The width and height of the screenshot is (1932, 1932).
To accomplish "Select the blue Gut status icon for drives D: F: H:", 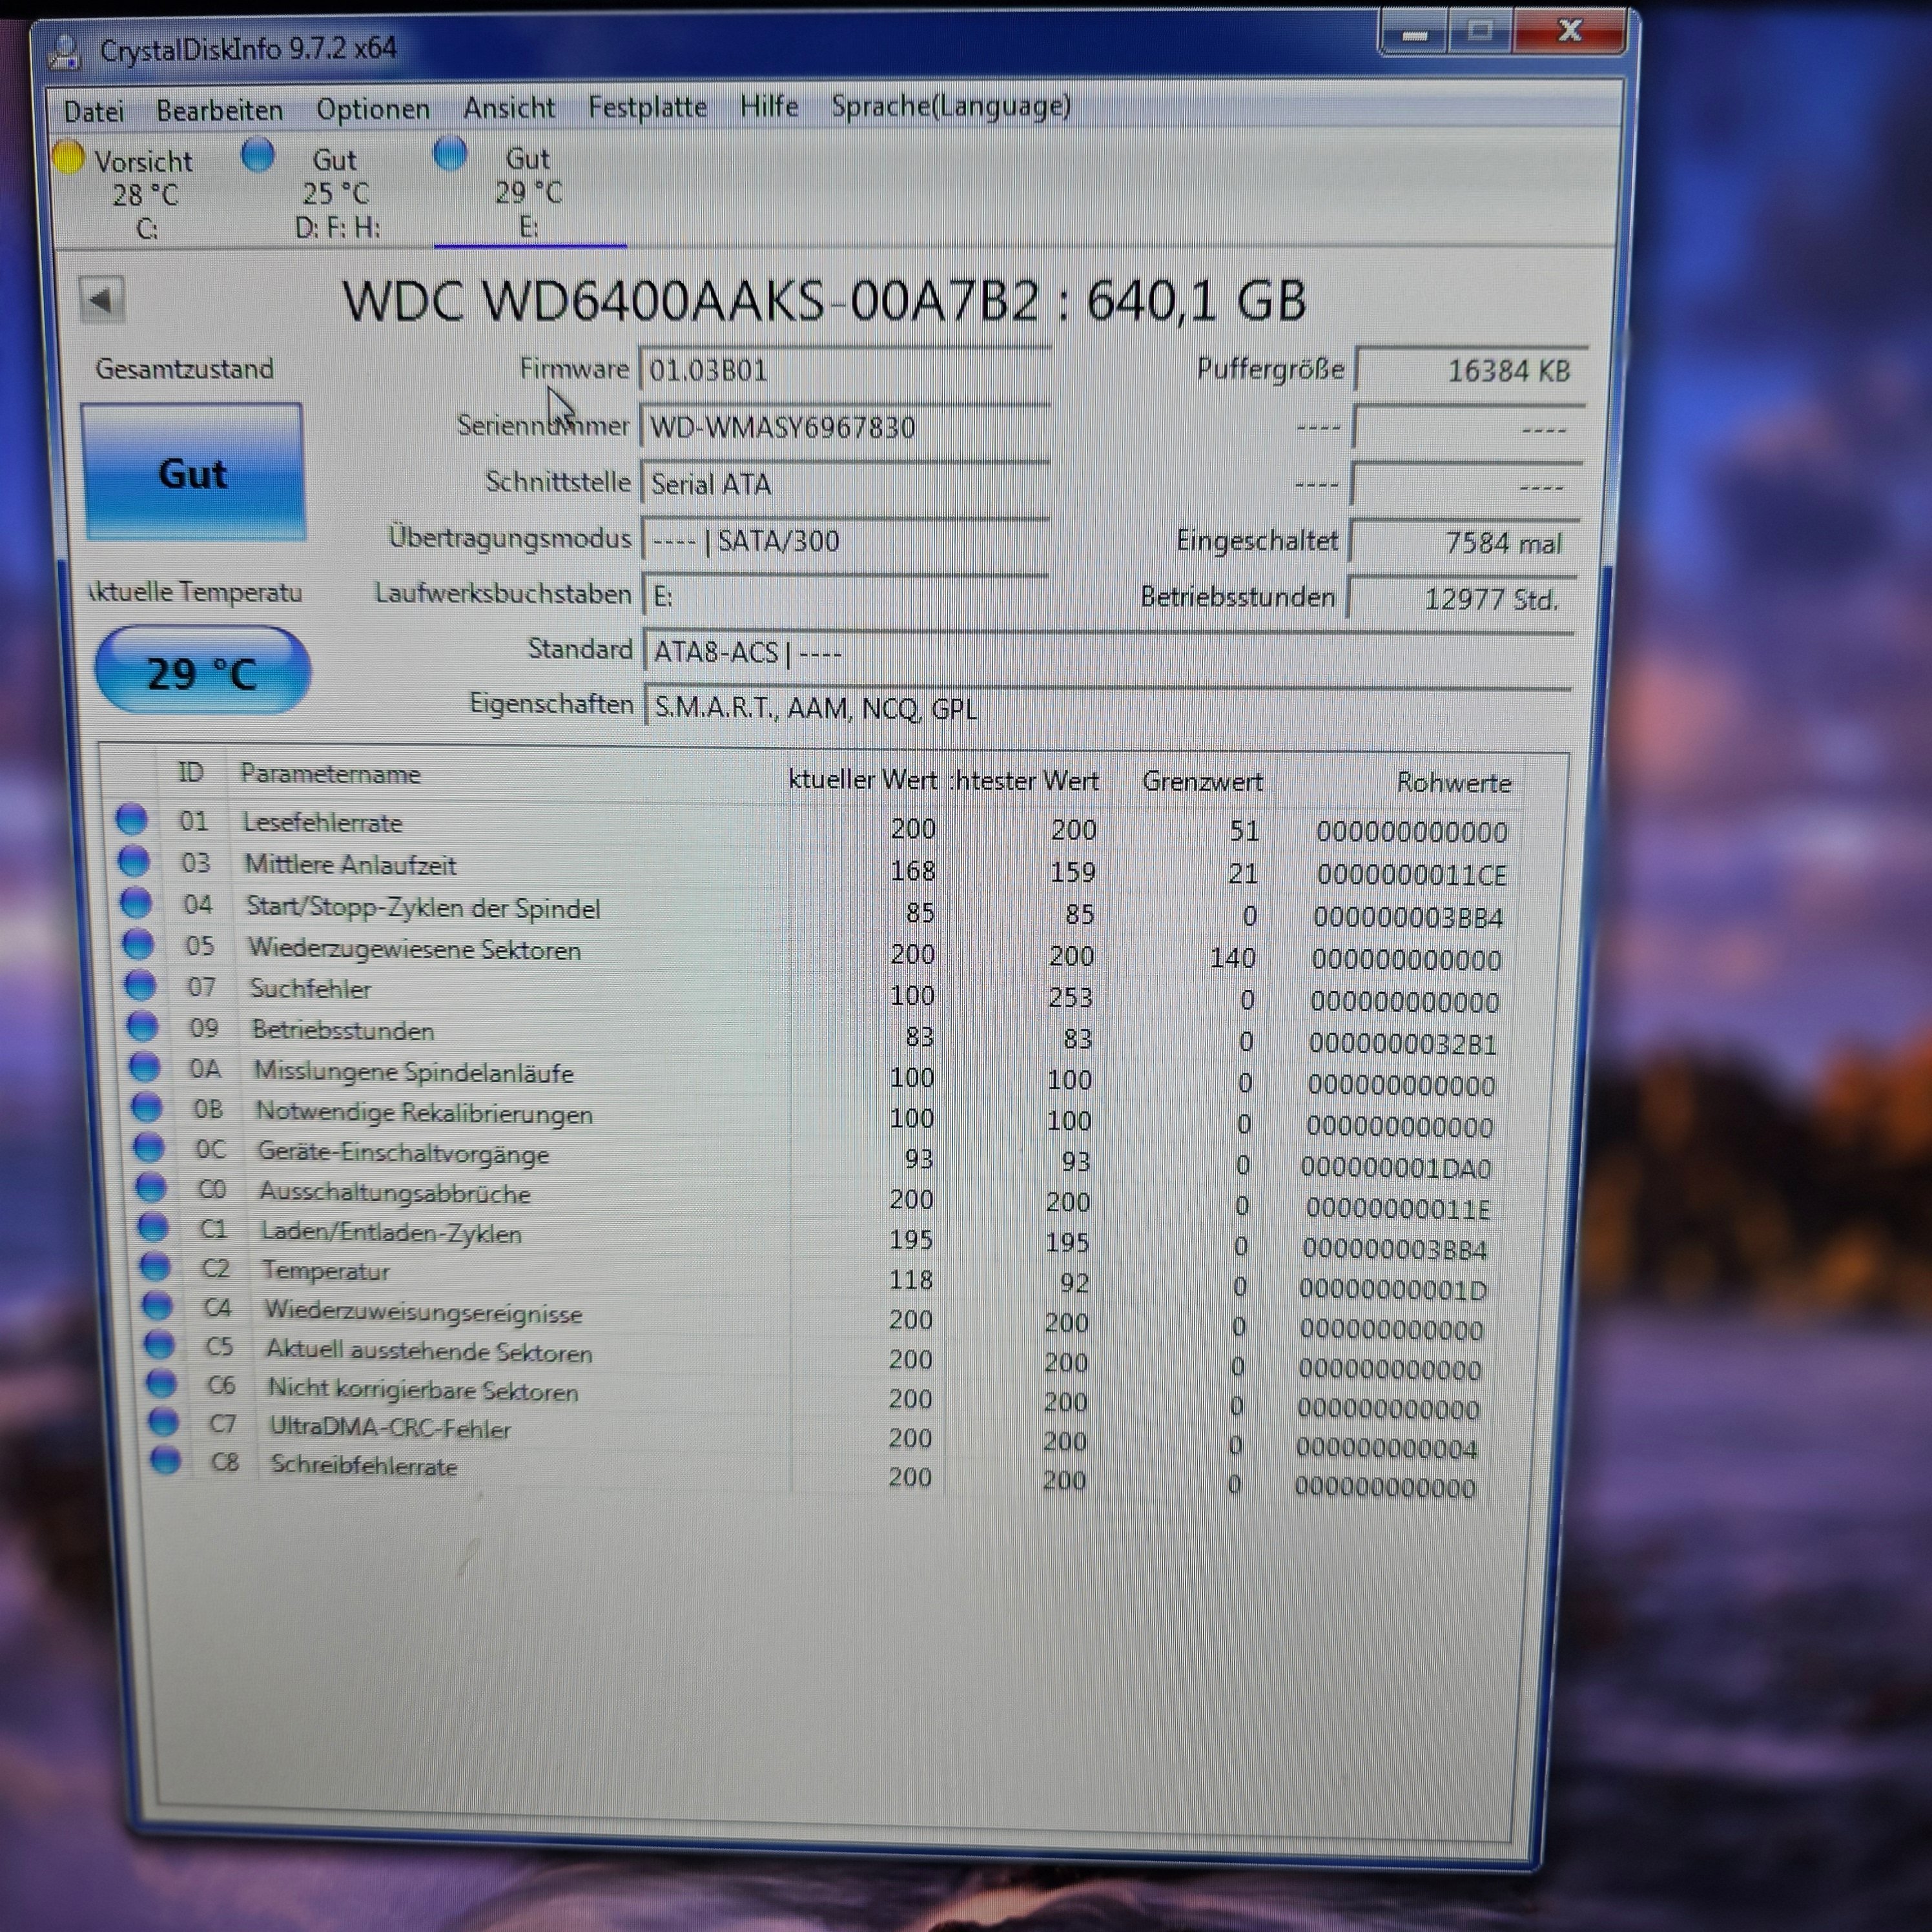I will (258, 155).
